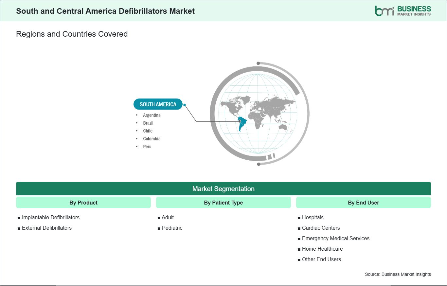Image resolution: width=447 pixels, height=286 pixels.
Task: Click the Regions and Countries Covered heading
Action: tap(72, 34)
